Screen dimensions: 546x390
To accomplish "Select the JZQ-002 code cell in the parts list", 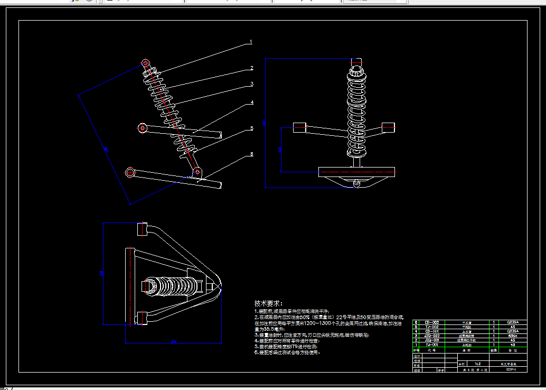I will click(x=432, y=336).
